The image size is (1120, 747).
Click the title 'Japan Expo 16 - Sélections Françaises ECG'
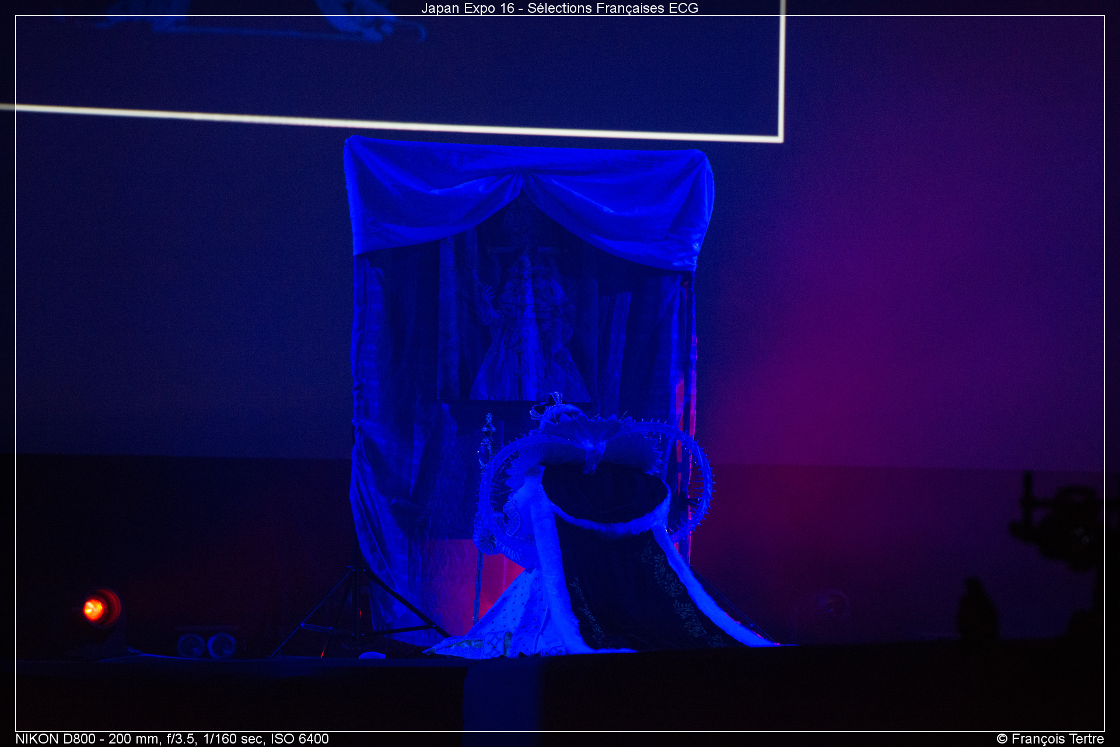click(x=559, y=8)
